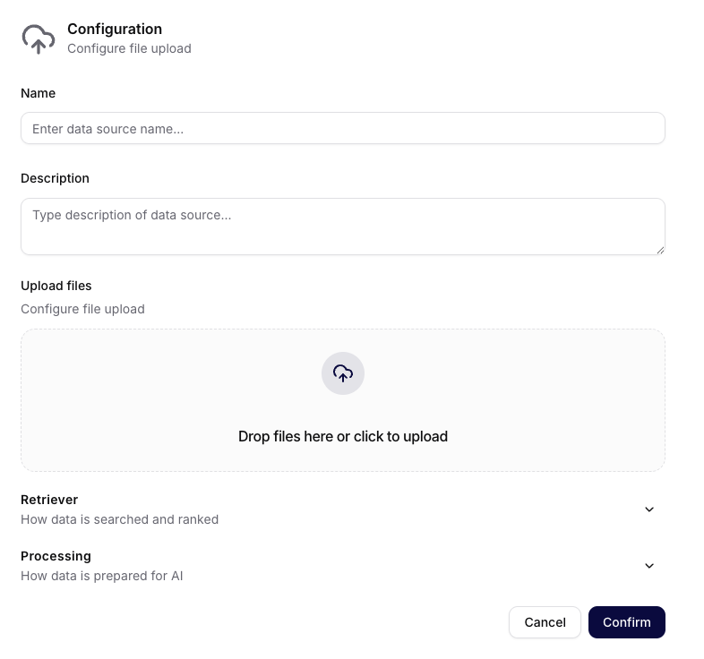704x659 pixels.
Task: Click the cloud upload icon beside Configuration
Action: [x=39, y=39]
